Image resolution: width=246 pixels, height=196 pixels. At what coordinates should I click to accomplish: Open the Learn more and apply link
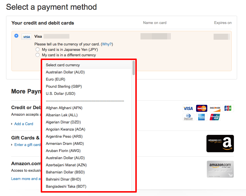pyautogui.click(x=26, y=179)
